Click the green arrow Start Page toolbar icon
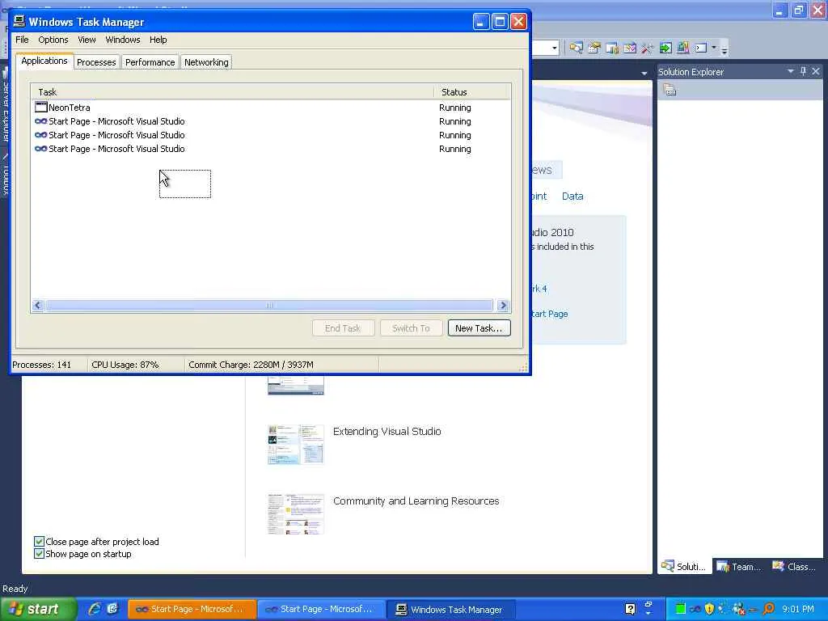The image size is (828, 621). 665,48
